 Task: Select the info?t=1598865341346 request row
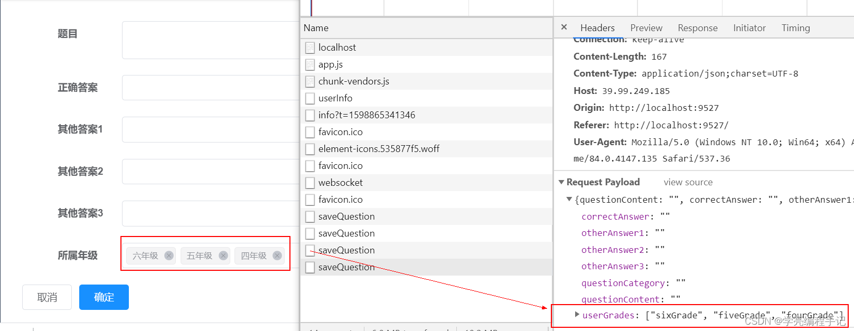(427, 115)
